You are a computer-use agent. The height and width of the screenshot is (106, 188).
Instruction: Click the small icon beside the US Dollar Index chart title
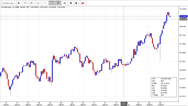tap(13, 7)
